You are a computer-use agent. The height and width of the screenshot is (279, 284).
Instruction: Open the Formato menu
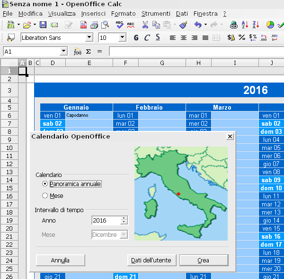[123, 14]
